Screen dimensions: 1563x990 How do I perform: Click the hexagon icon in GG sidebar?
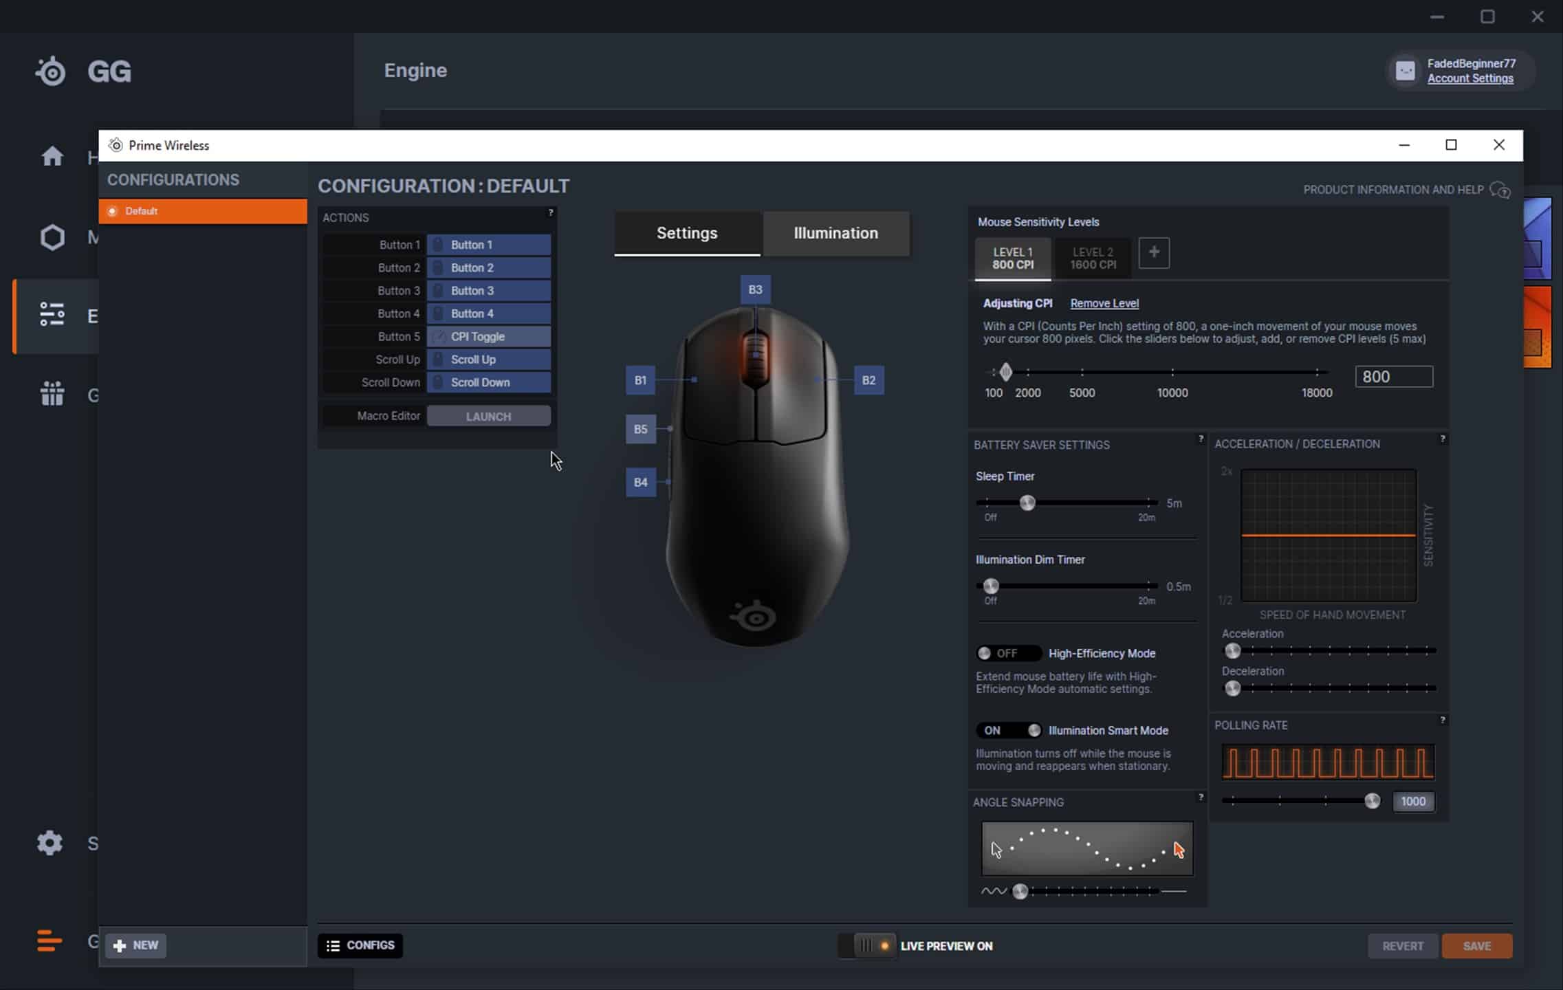(x=52, y=237)
